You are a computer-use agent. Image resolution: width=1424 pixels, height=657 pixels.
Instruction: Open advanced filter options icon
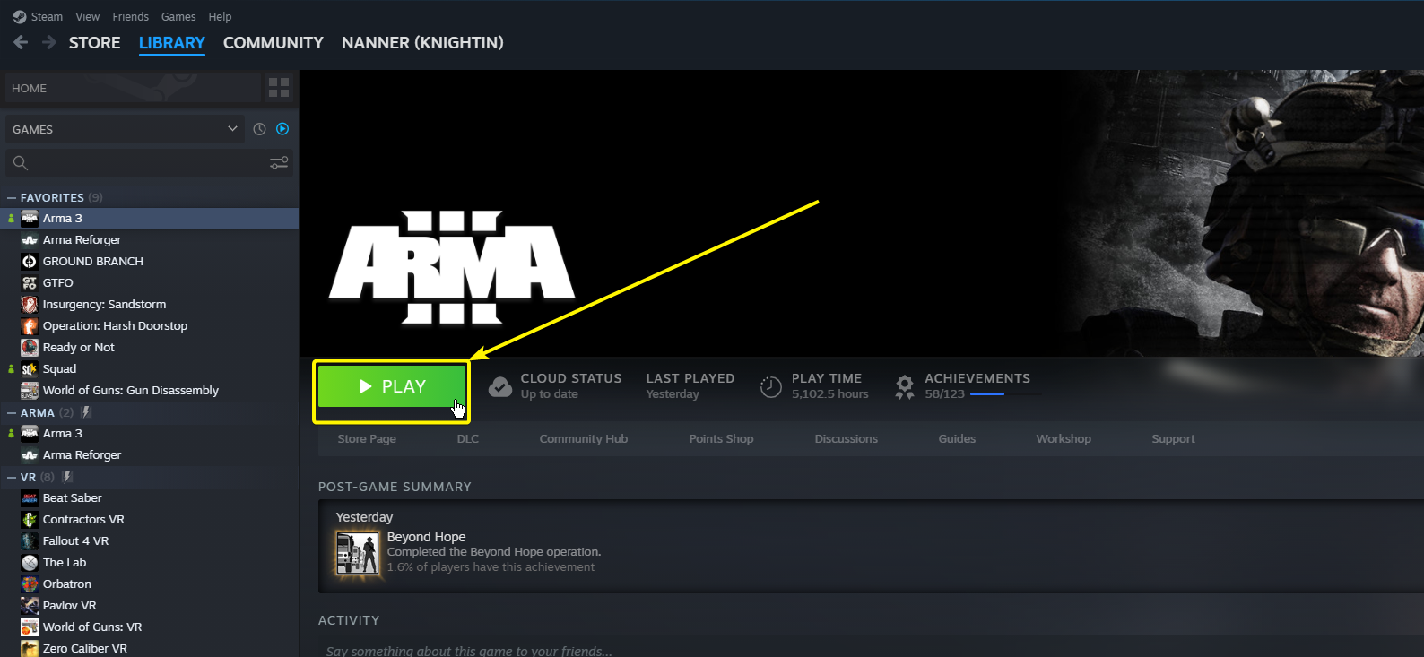279,163
